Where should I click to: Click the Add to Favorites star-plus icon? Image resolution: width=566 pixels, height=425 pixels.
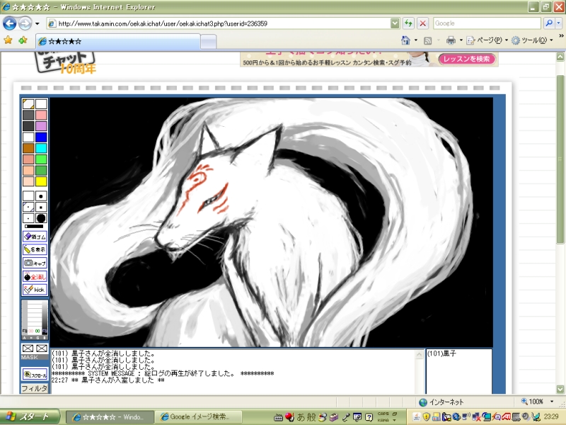point(23,40)
